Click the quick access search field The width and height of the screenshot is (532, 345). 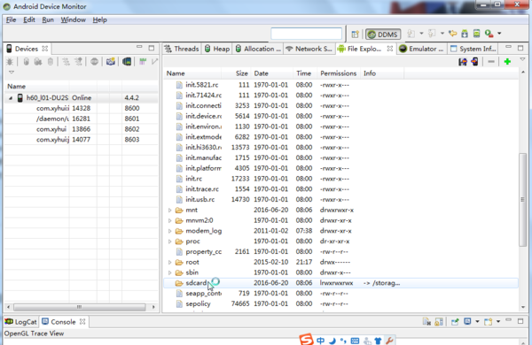(x=306, y=34)
